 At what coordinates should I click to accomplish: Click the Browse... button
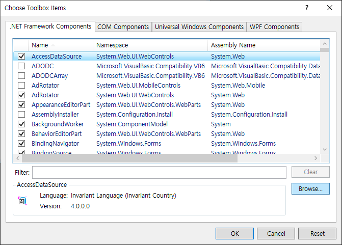[x=310, y=189]
